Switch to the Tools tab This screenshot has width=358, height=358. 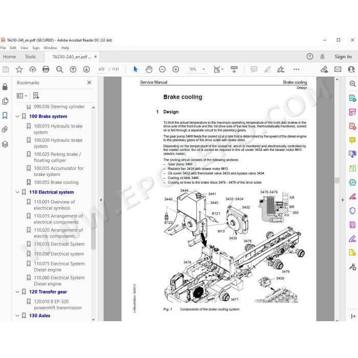(x=30, y=57)
